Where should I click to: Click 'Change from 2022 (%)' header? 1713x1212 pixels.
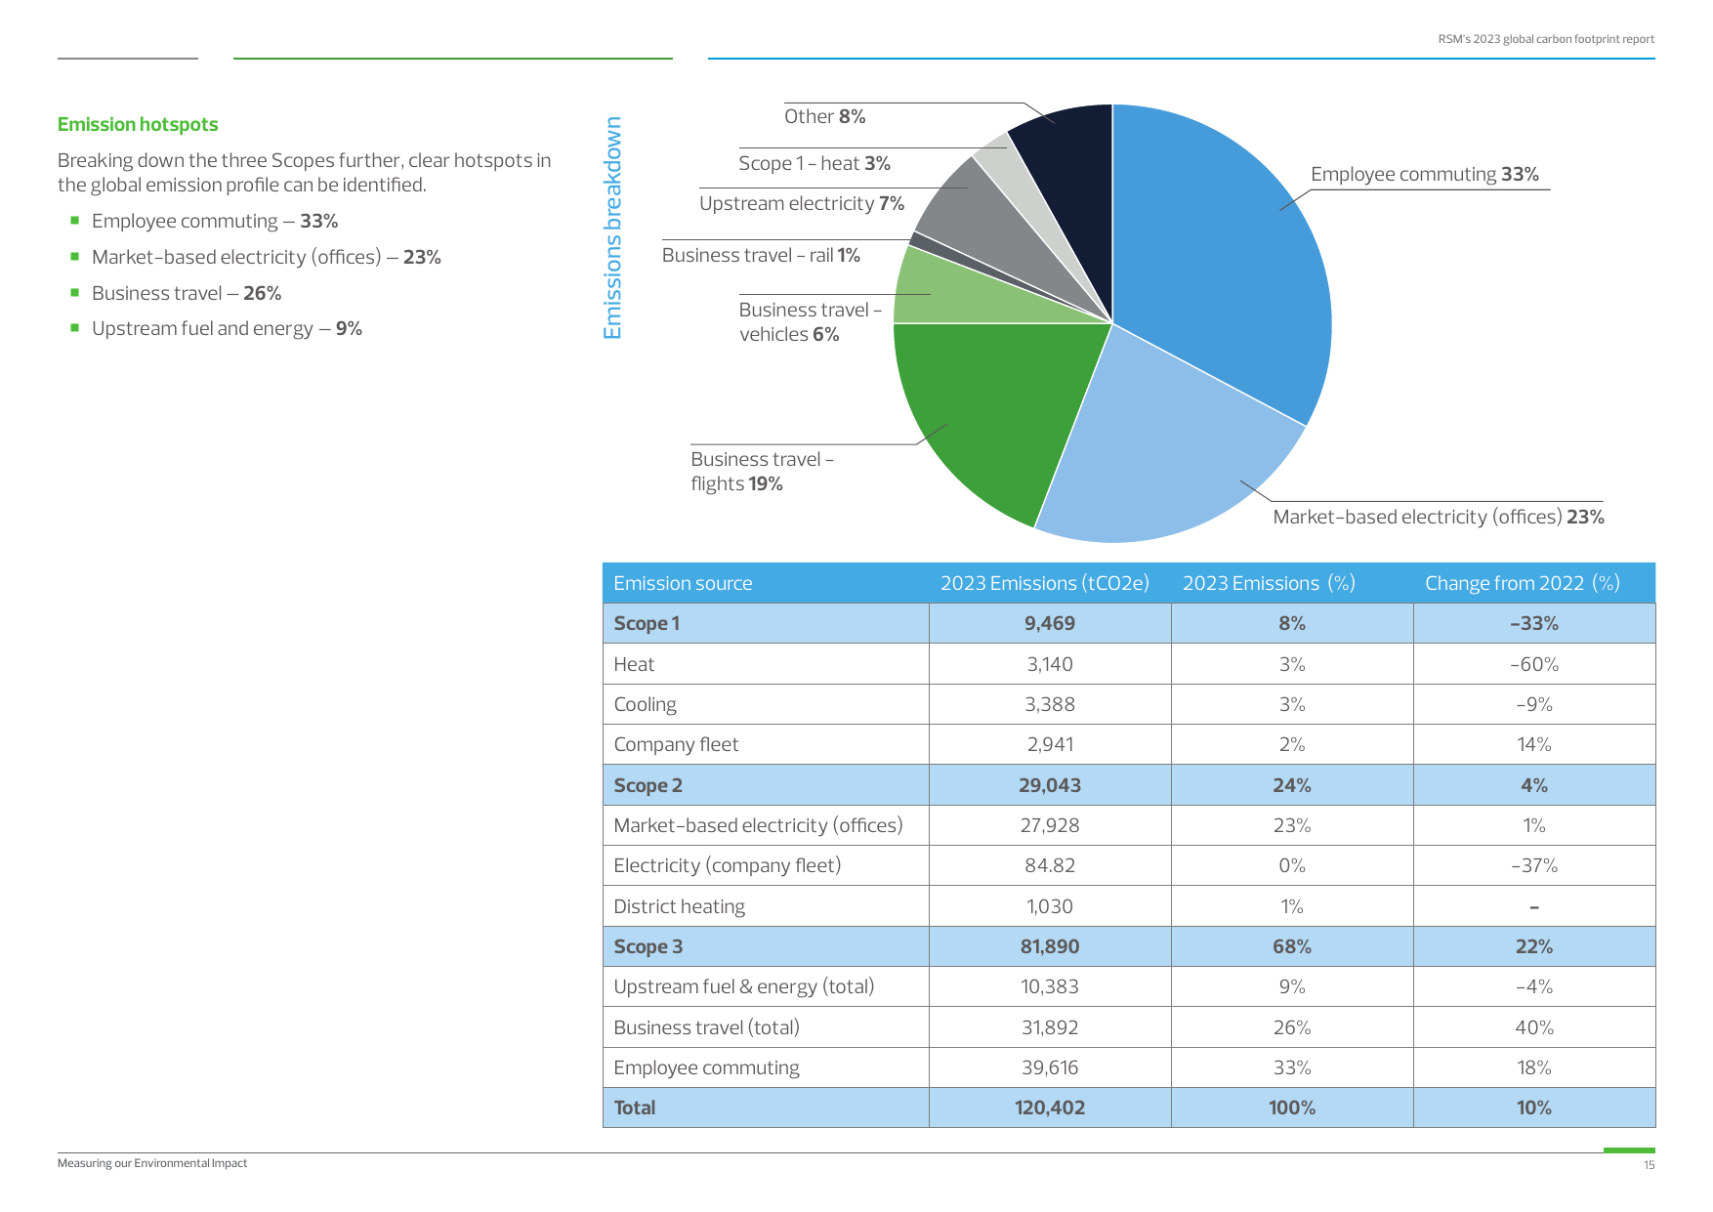point(1523,583)
